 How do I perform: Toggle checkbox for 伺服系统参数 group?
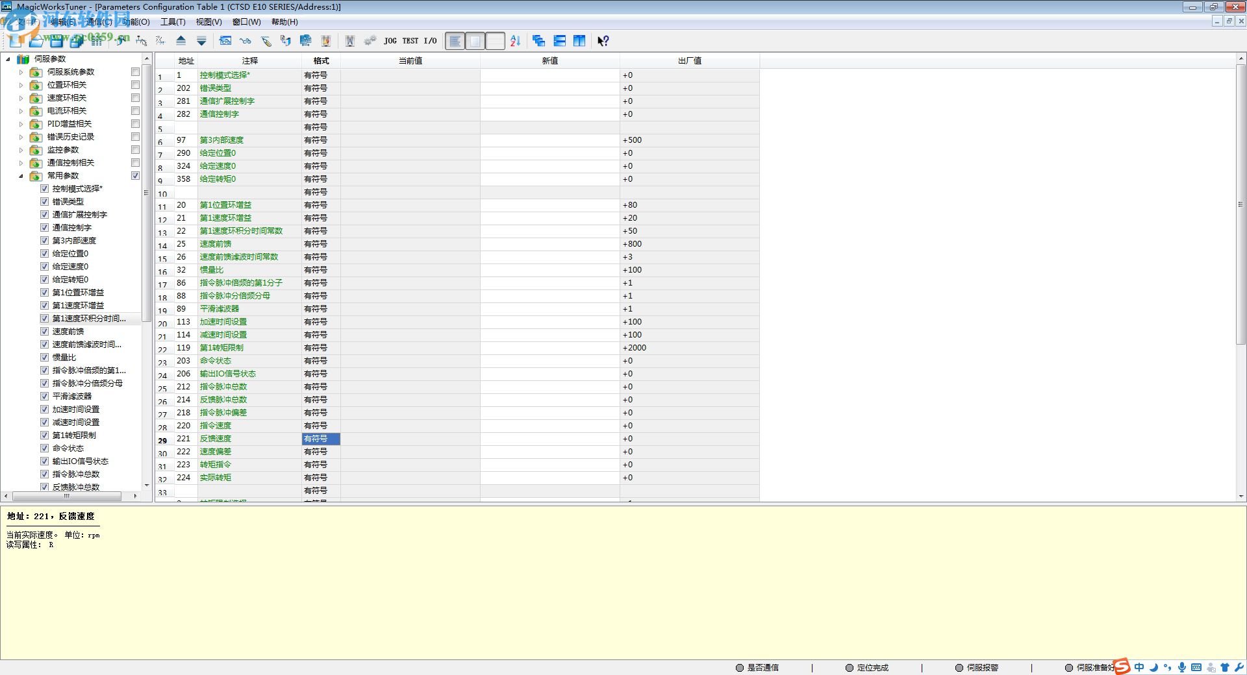tap(135, 72)
